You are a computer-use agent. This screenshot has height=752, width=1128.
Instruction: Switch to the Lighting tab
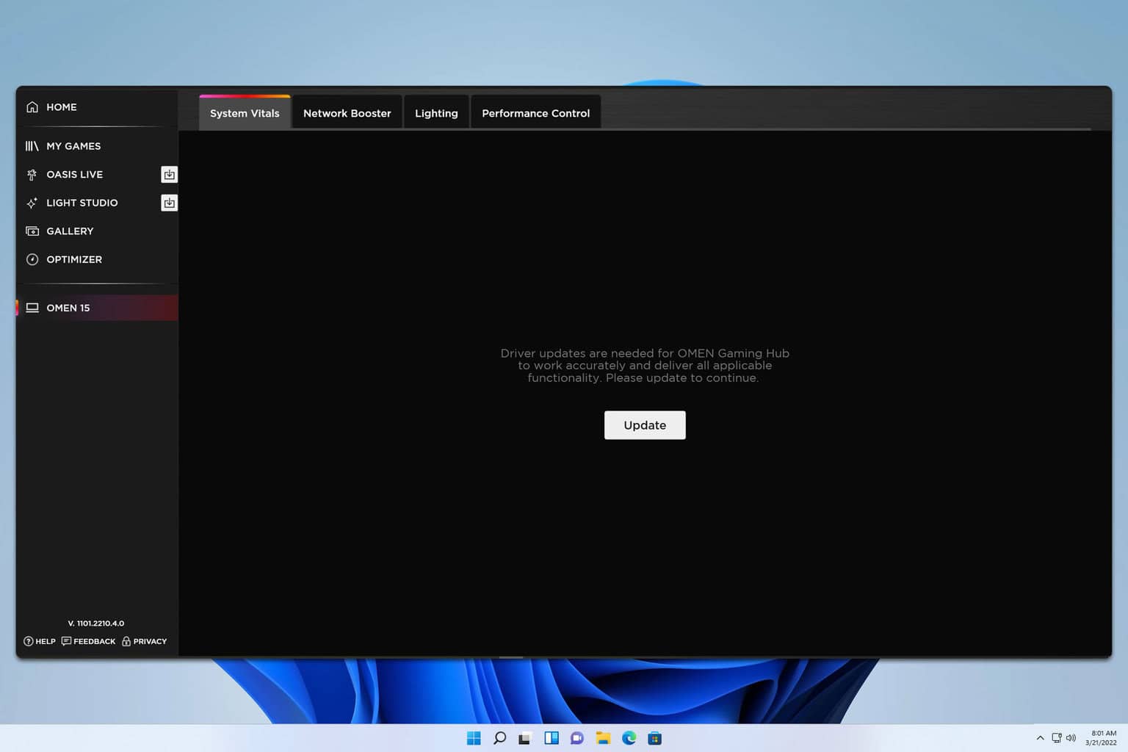(436, 113)
